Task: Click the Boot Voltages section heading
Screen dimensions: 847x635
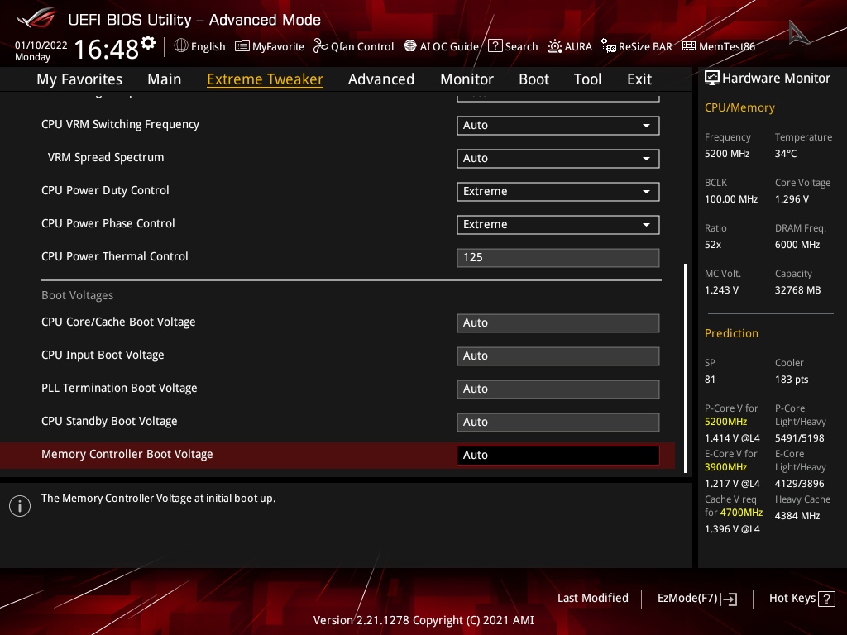Action: click(77, 295)
